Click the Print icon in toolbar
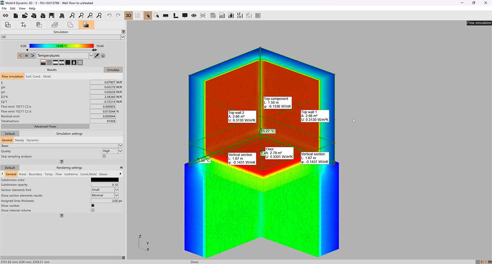The height and width of the screenshot is (264, 492). coord(62,15)
